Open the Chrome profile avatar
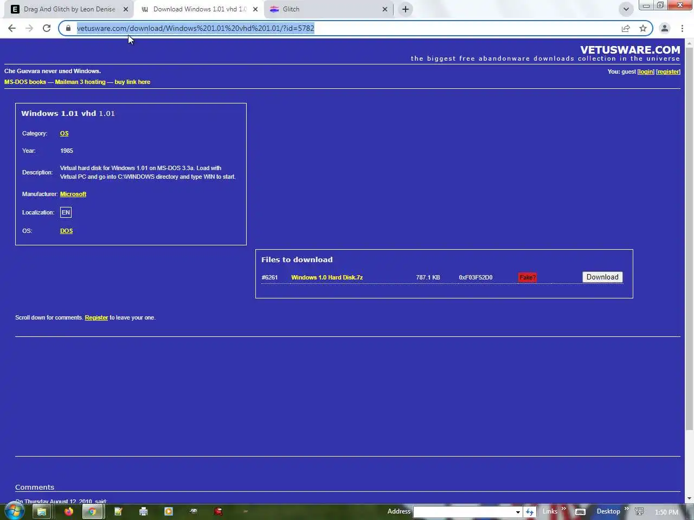 (665, 28)
